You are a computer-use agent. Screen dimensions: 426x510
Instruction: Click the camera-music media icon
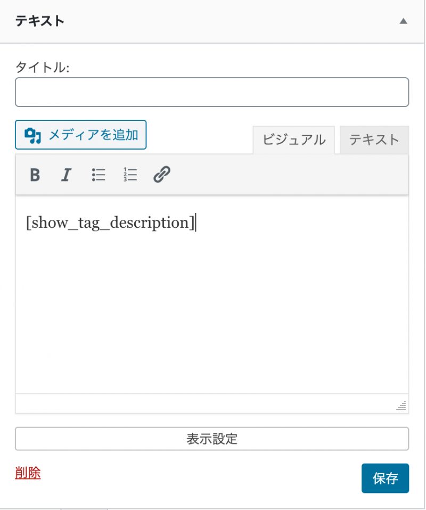click(x=33, y=135)
